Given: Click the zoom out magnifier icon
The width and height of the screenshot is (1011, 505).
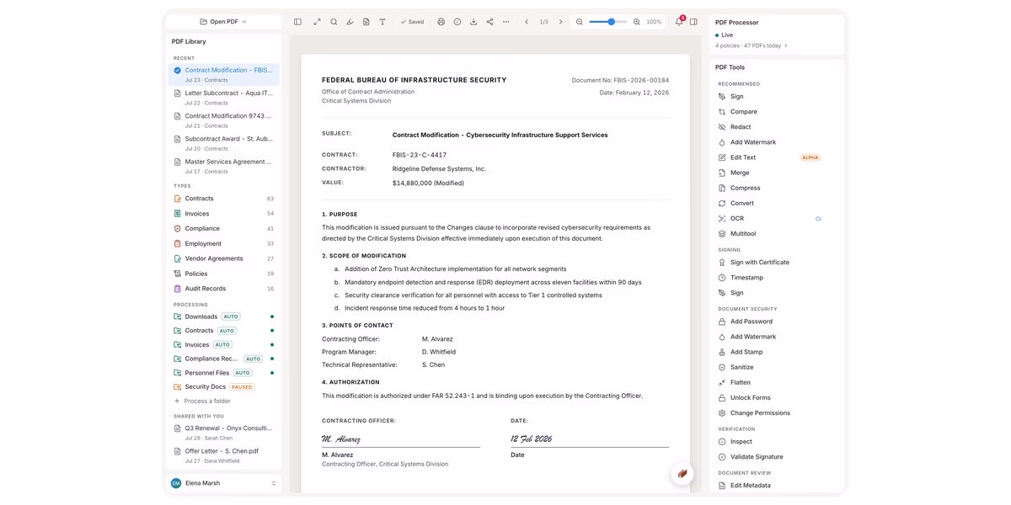Looking at the screenshot, I should (579, 22).
